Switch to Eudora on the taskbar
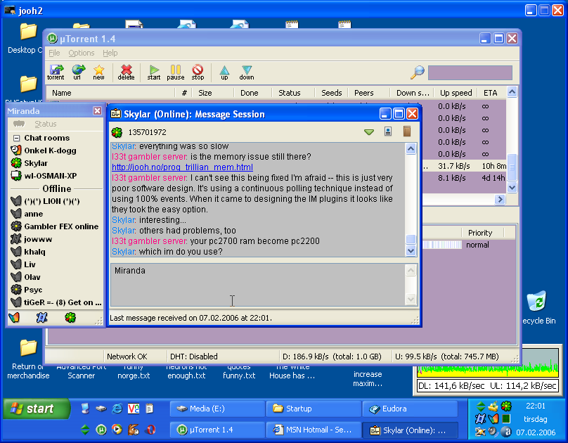Image resolution: width=568 pixels, height=443 pixels. pos(410,409)
